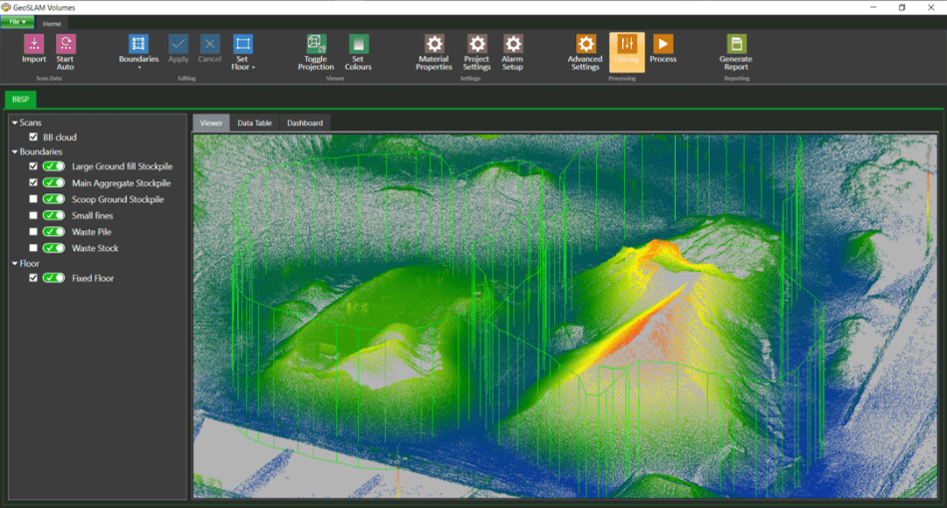Uncheck the BB cloud scan checkbox
Viewport: 947px width, 508px height.
(x=33, y=136)
